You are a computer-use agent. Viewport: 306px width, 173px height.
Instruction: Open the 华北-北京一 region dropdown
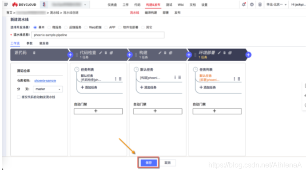click(x=276, y=4)
